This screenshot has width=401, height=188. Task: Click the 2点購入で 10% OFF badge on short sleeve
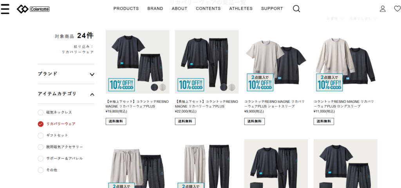[x=260, y=82]
